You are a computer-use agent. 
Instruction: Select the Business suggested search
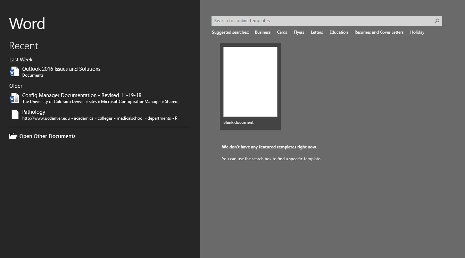point(263,32)
